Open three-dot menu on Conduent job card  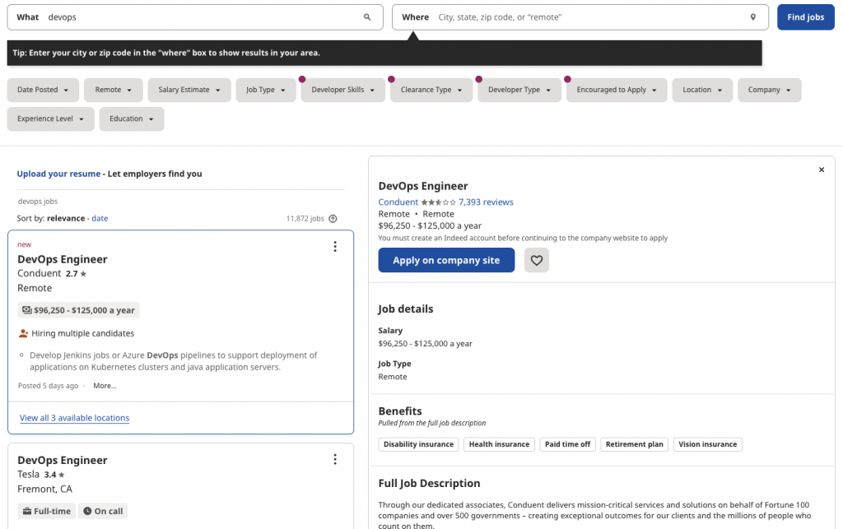click(335, 247)
